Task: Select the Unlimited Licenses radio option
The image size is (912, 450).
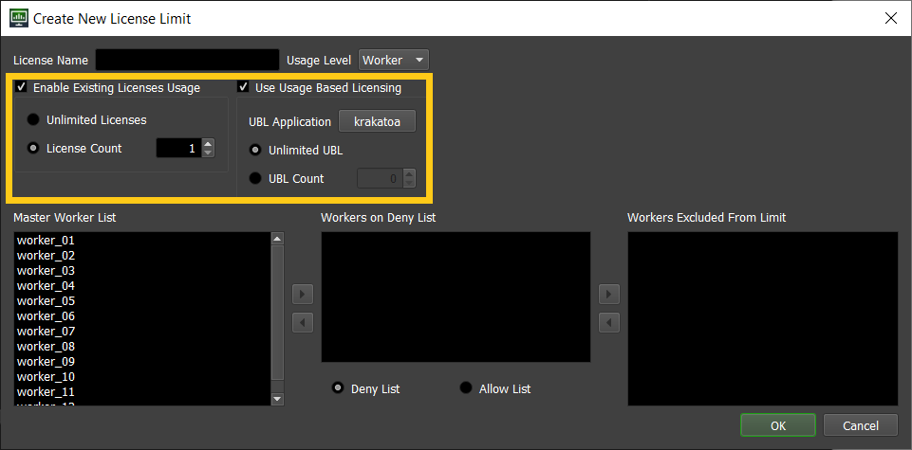Action: point(33,120)
